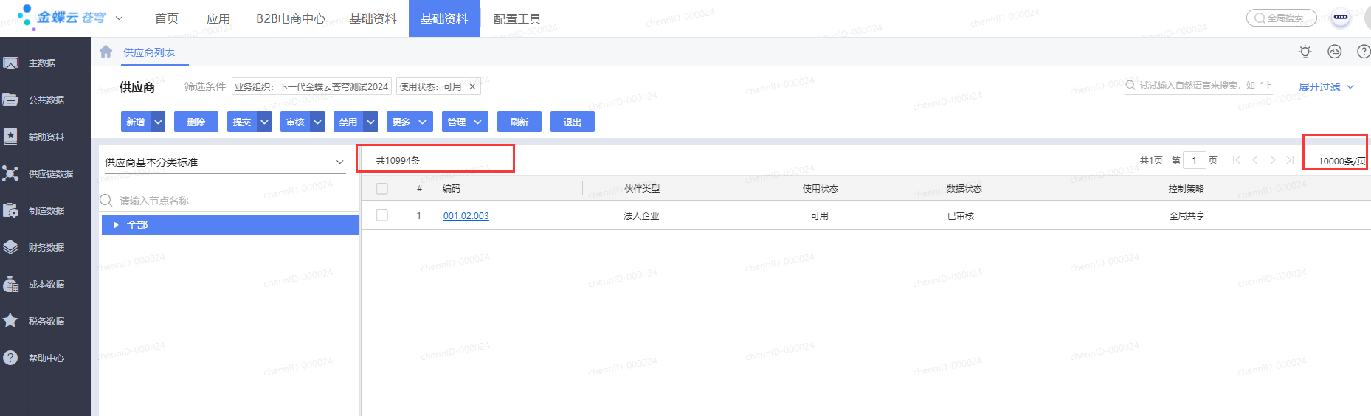Click the 法人企业 cell
Screen dimensions: 1371x416
tap(641, 215)
